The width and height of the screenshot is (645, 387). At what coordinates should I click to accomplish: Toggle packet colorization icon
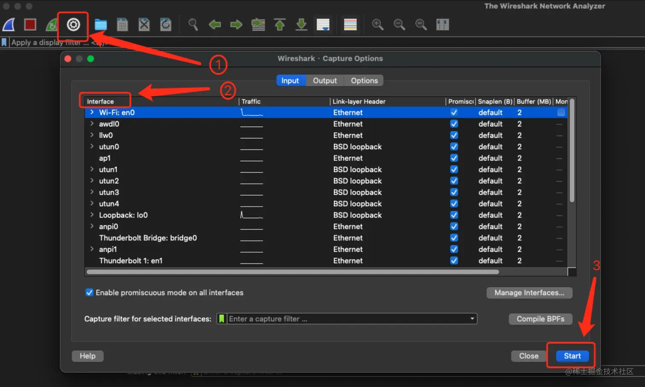(x=350, y=25)
